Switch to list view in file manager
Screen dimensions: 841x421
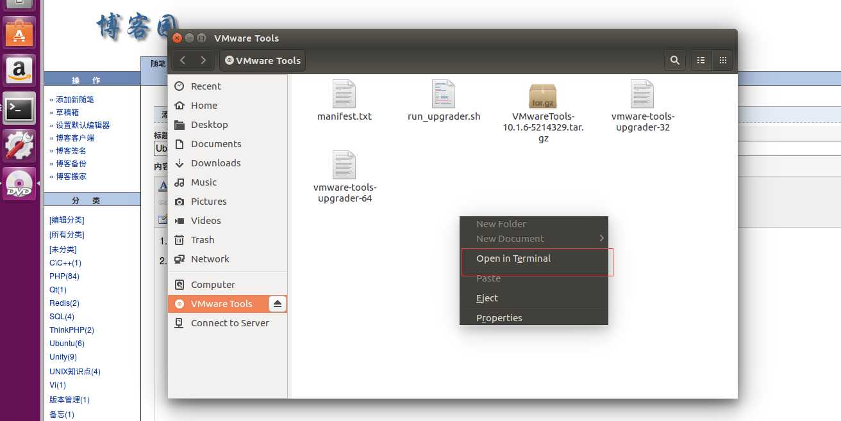point(701,60)
